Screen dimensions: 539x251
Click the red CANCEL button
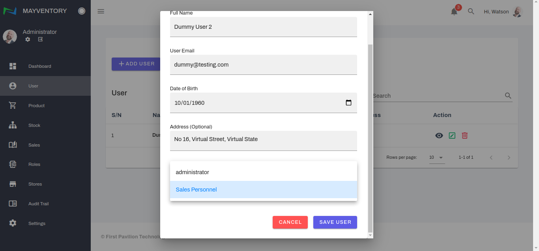pos(290,222)
